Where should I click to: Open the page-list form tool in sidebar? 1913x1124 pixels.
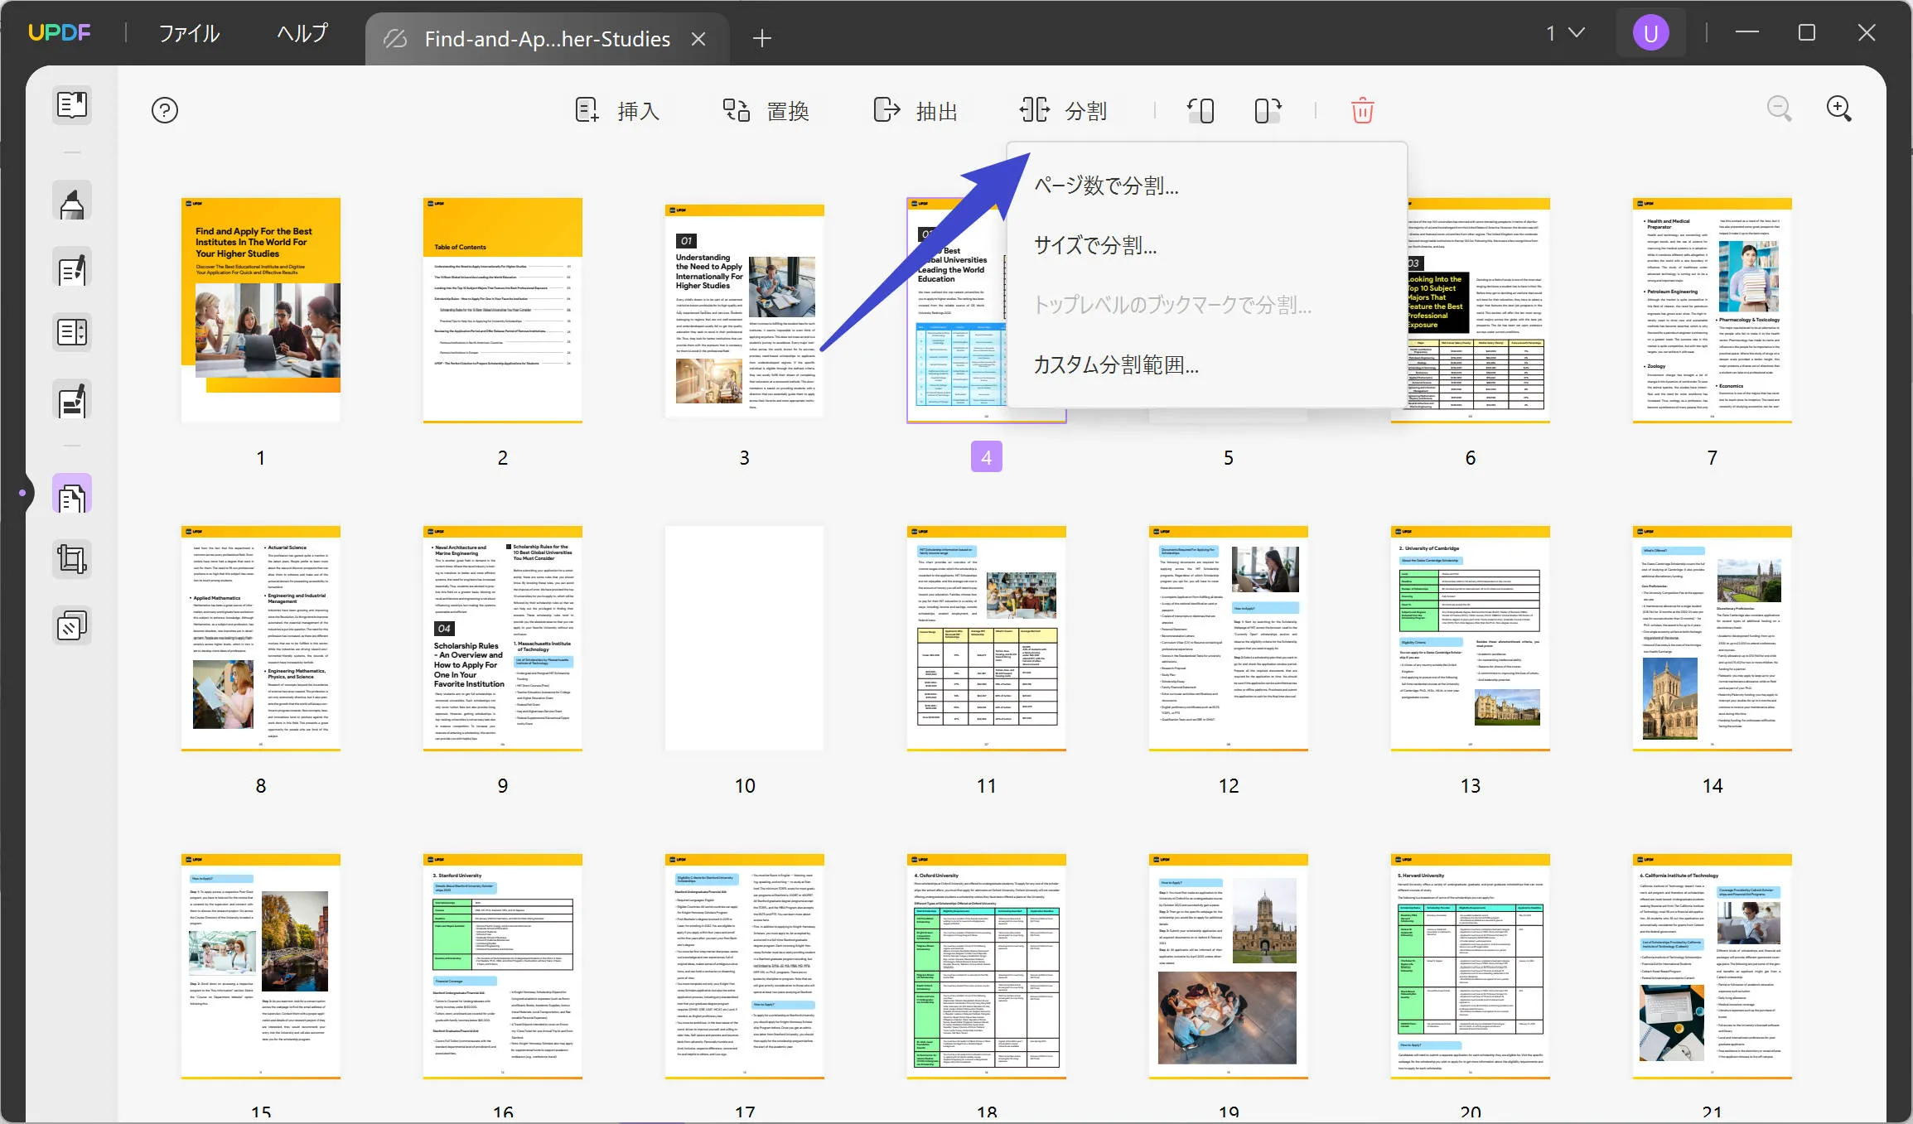(72, 332)
